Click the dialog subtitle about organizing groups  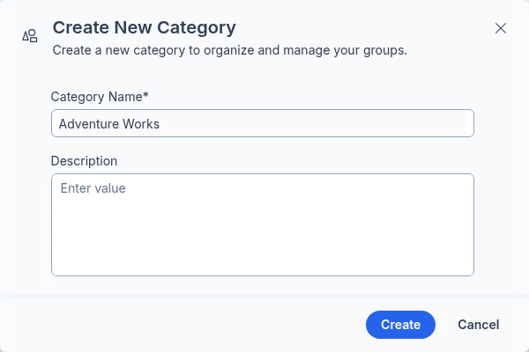[x=229, y=50]
